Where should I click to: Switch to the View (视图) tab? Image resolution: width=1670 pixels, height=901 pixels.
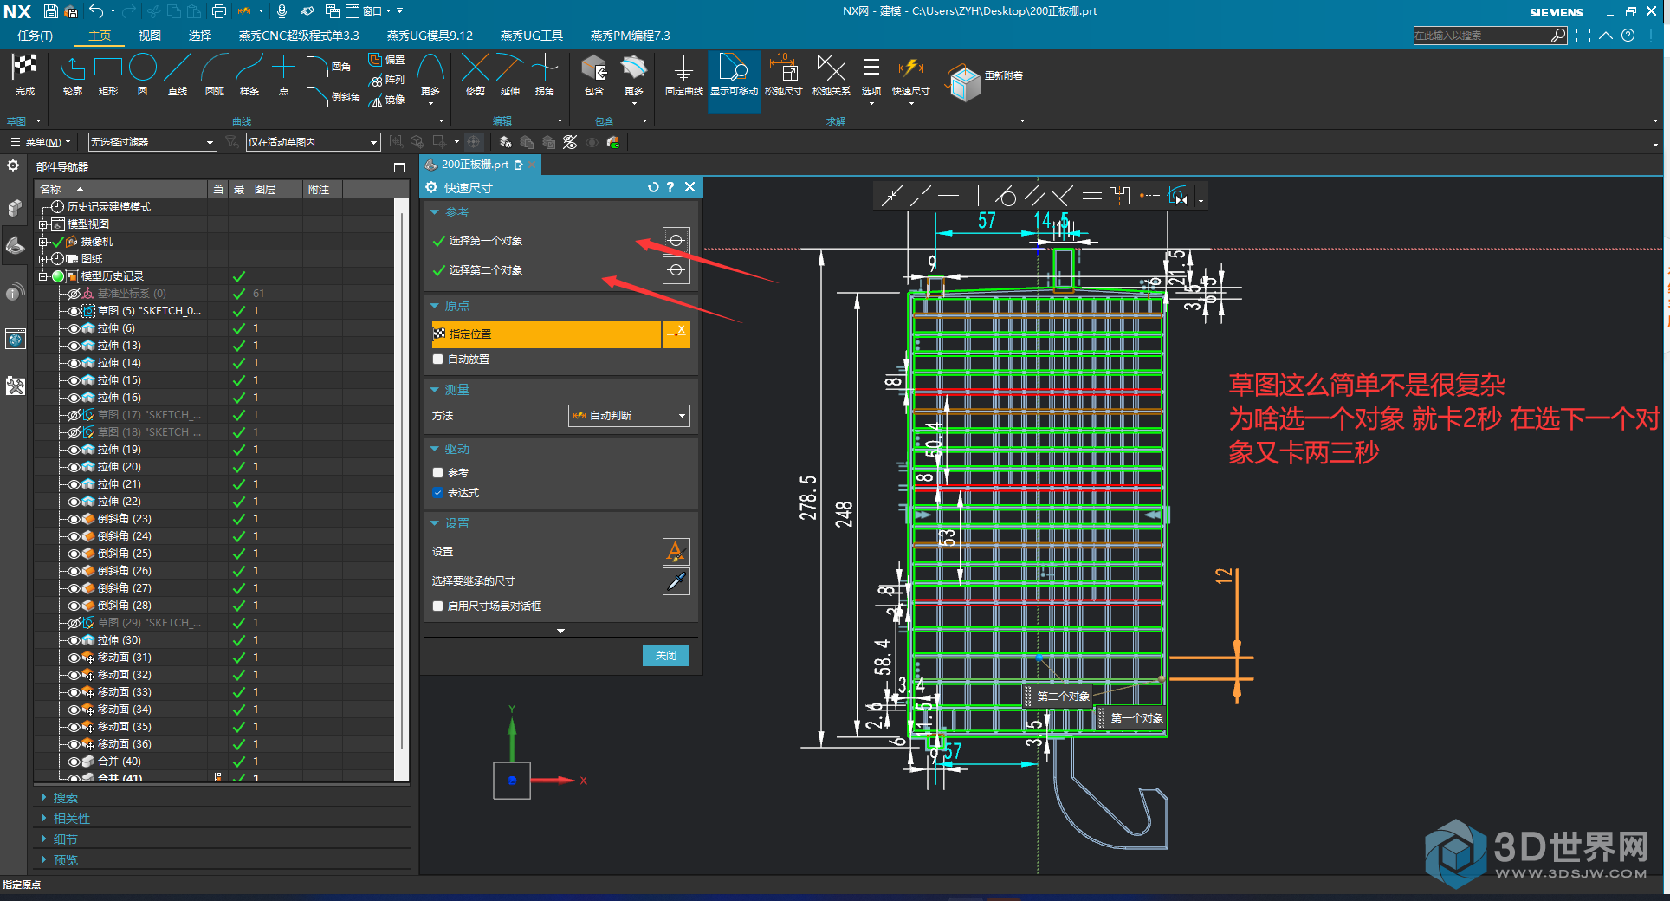tap(150, 36)
